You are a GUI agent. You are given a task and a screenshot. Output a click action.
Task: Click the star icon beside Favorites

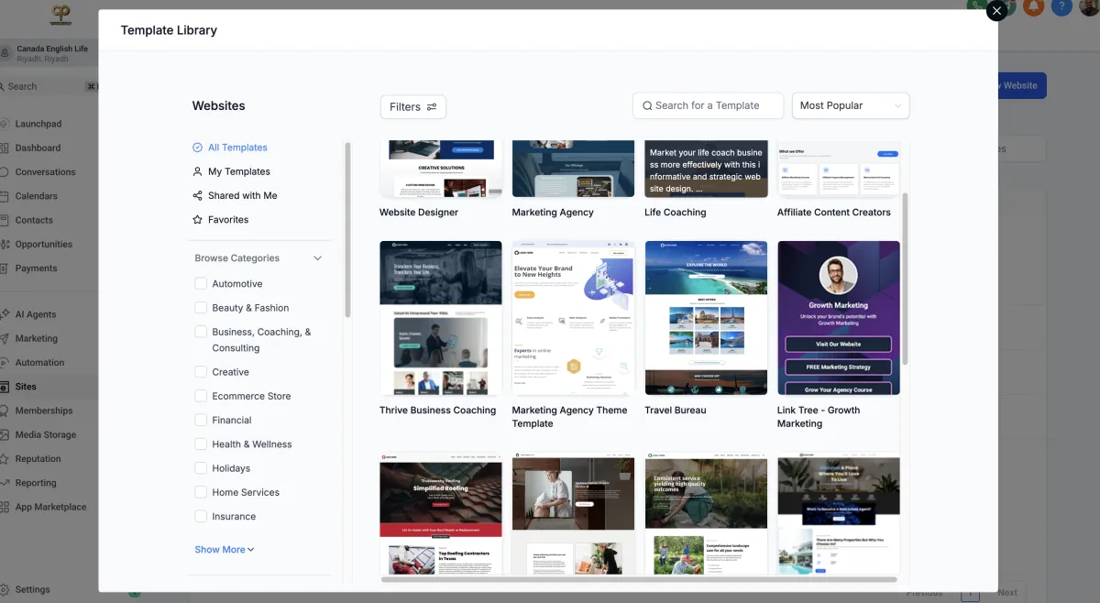[197, 220]
